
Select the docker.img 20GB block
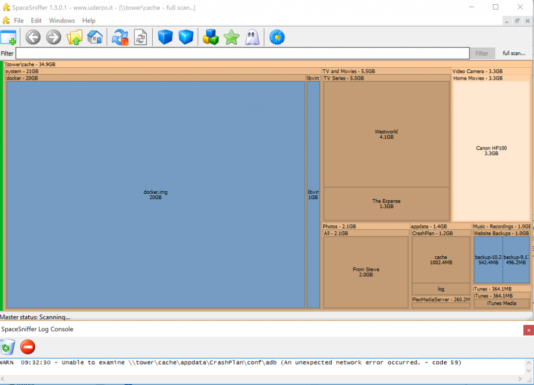155,195
